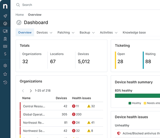Click the NinjaOne logo in the sidebar

point(5,6)
